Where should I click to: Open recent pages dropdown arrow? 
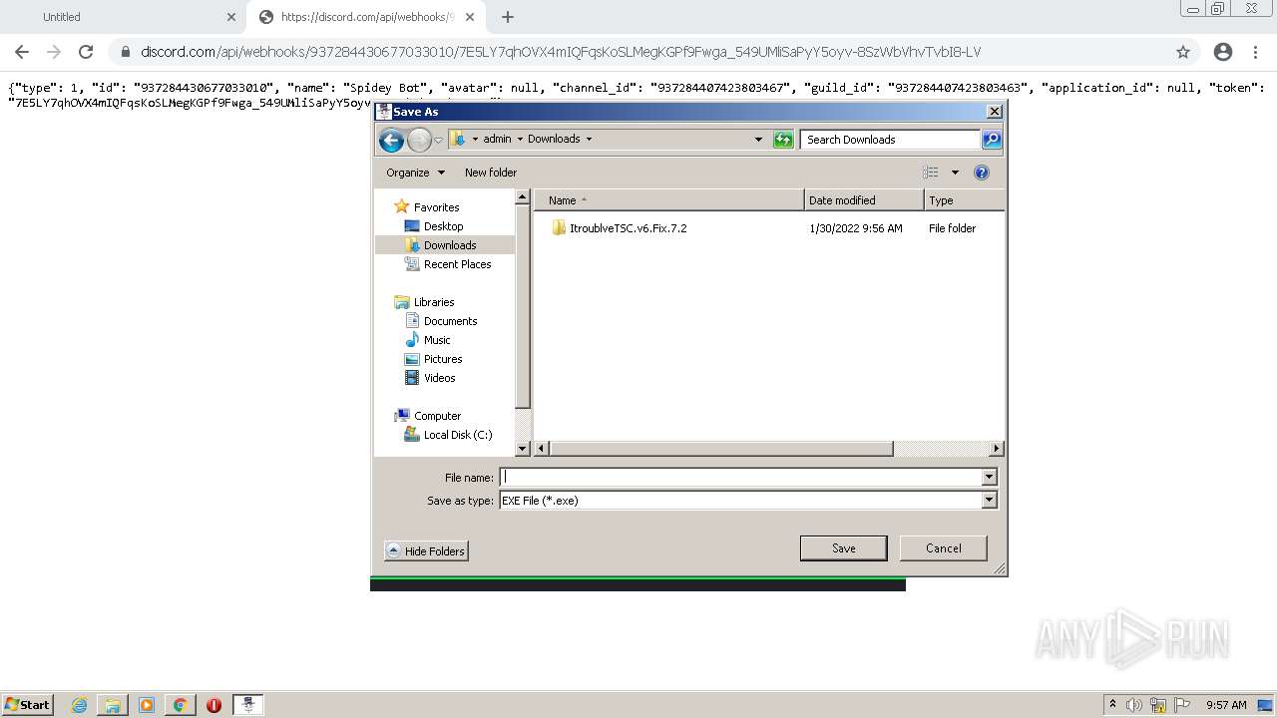tap(438, 141)
